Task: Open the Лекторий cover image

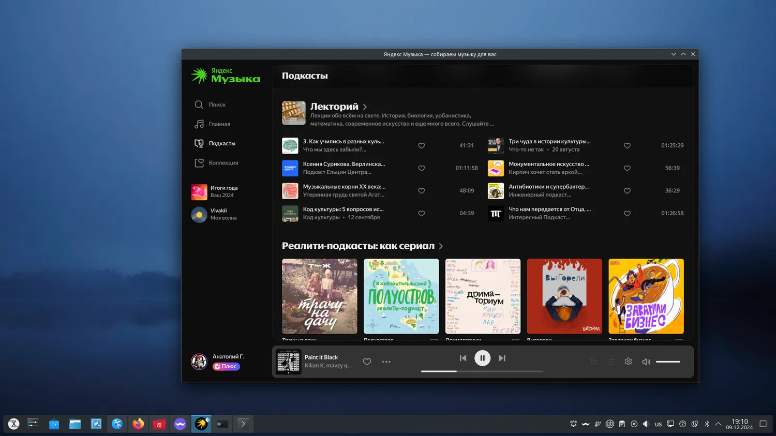Action: tap(294, 113)
